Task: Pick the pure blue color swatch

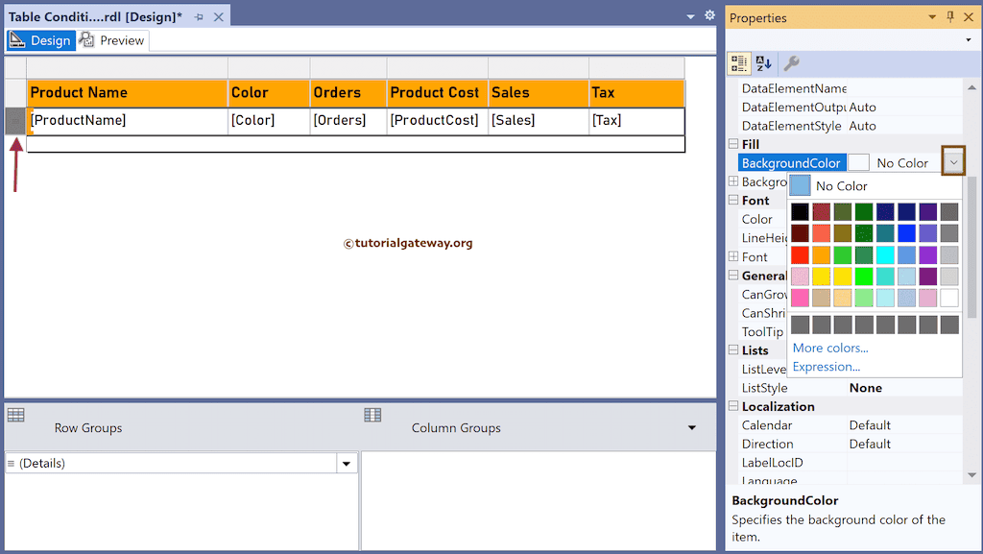Action: pyautogui.click(x=906, y=233)
